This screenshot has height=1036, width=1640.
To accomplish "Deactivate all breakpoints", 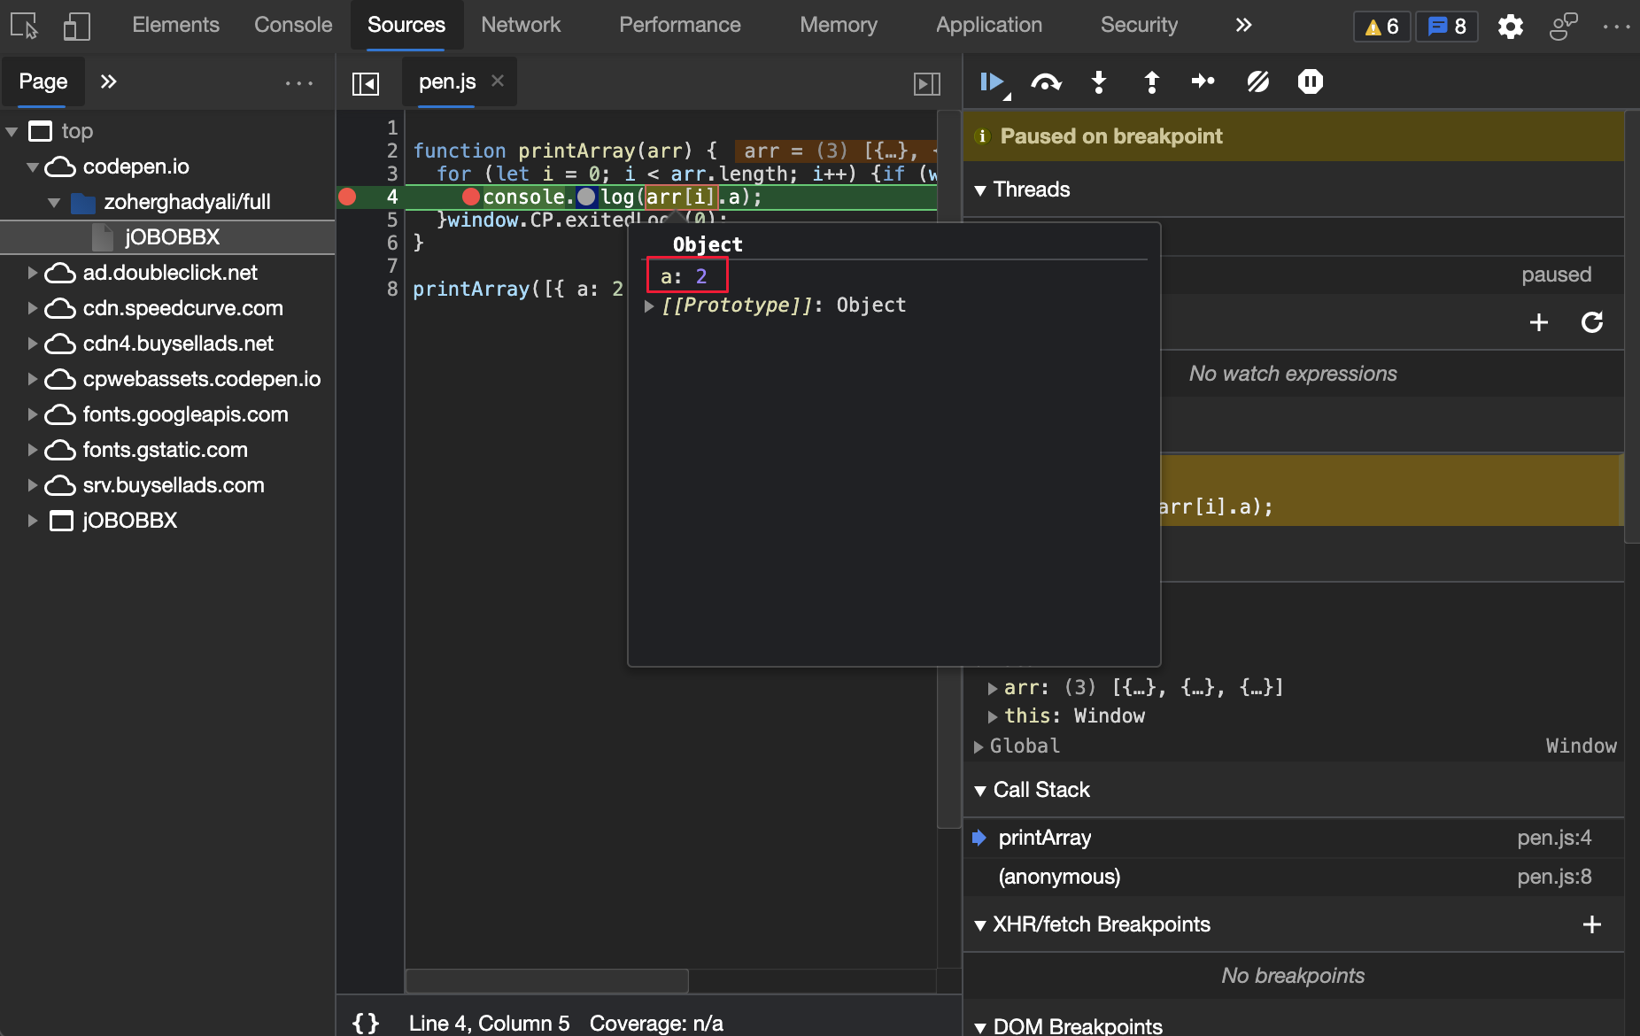I will [x=1257, y=81].
